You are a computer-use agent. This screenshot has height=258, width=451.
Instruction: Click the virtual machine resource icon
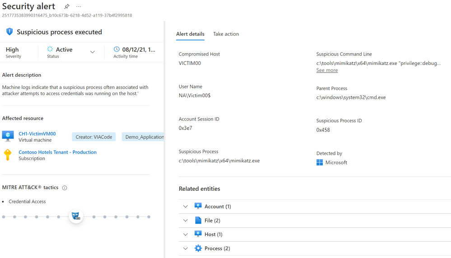click(8, 136)
